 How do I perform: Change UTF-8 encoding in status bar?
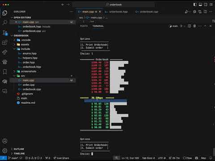[162, 158]
